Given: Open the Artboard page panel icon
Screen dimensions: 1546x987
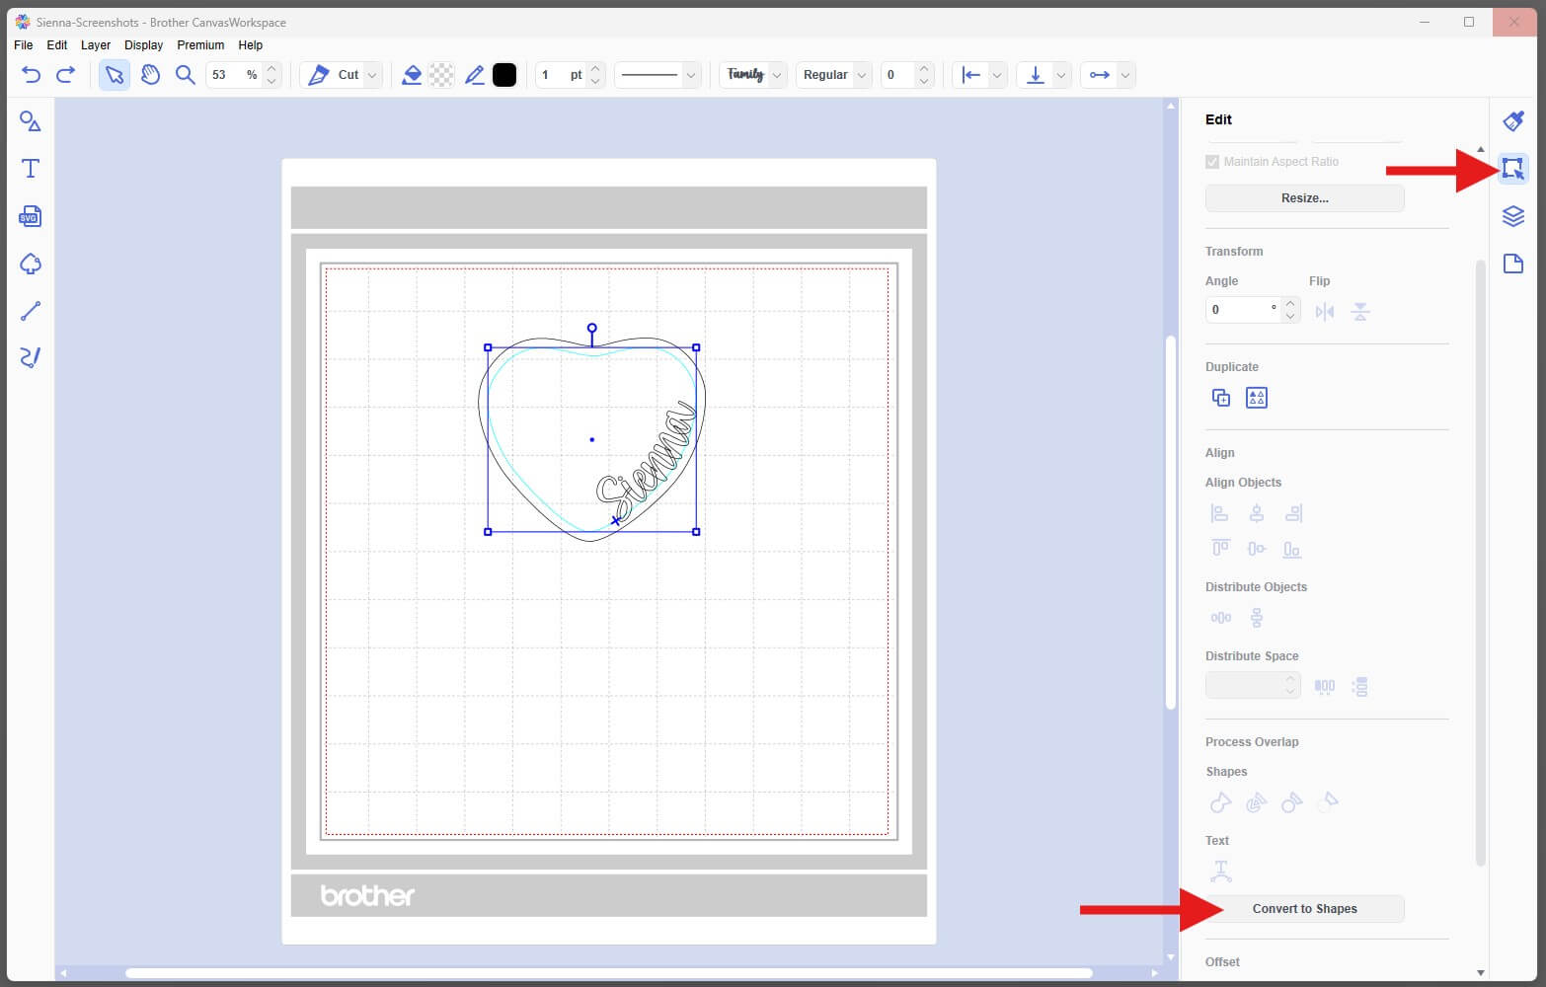Looking at the screenshot, I should (x=1513, y=264).
